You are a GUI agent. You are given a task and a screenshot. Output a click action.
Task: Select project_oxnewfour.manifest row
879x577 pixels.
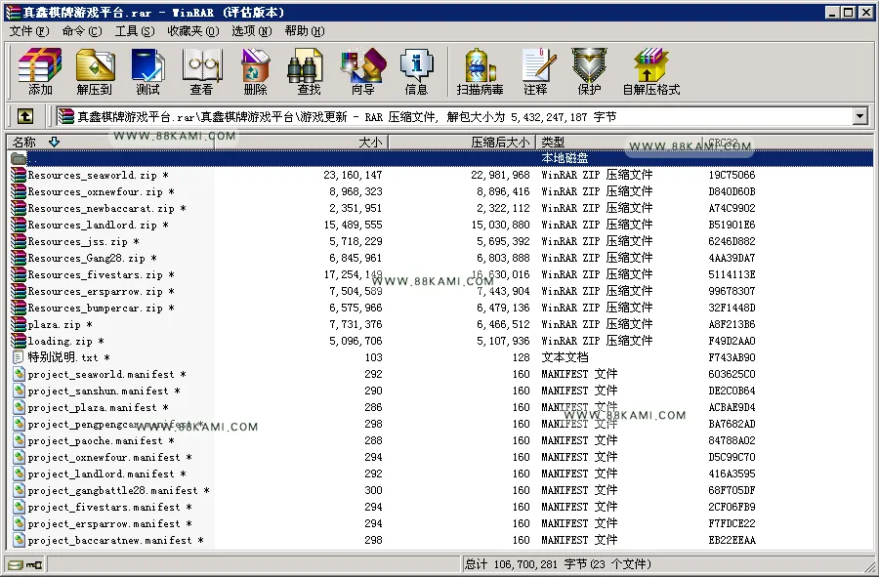[x=440, y=457]
